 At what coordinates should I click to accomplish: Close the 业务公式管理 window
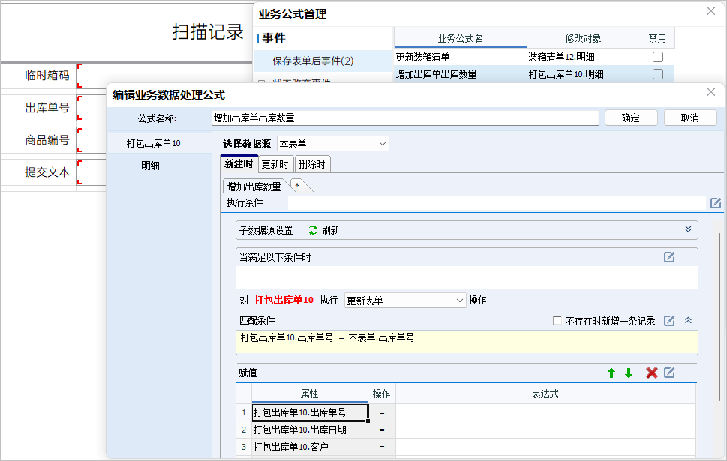coord(710,11)
